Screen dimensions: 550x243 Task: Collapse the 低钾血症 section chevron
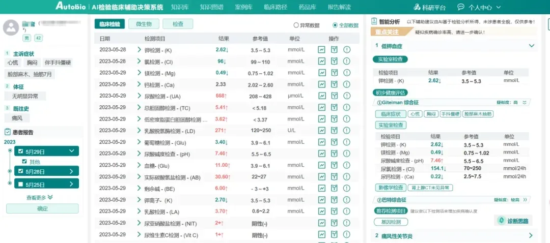pos(532,46)
